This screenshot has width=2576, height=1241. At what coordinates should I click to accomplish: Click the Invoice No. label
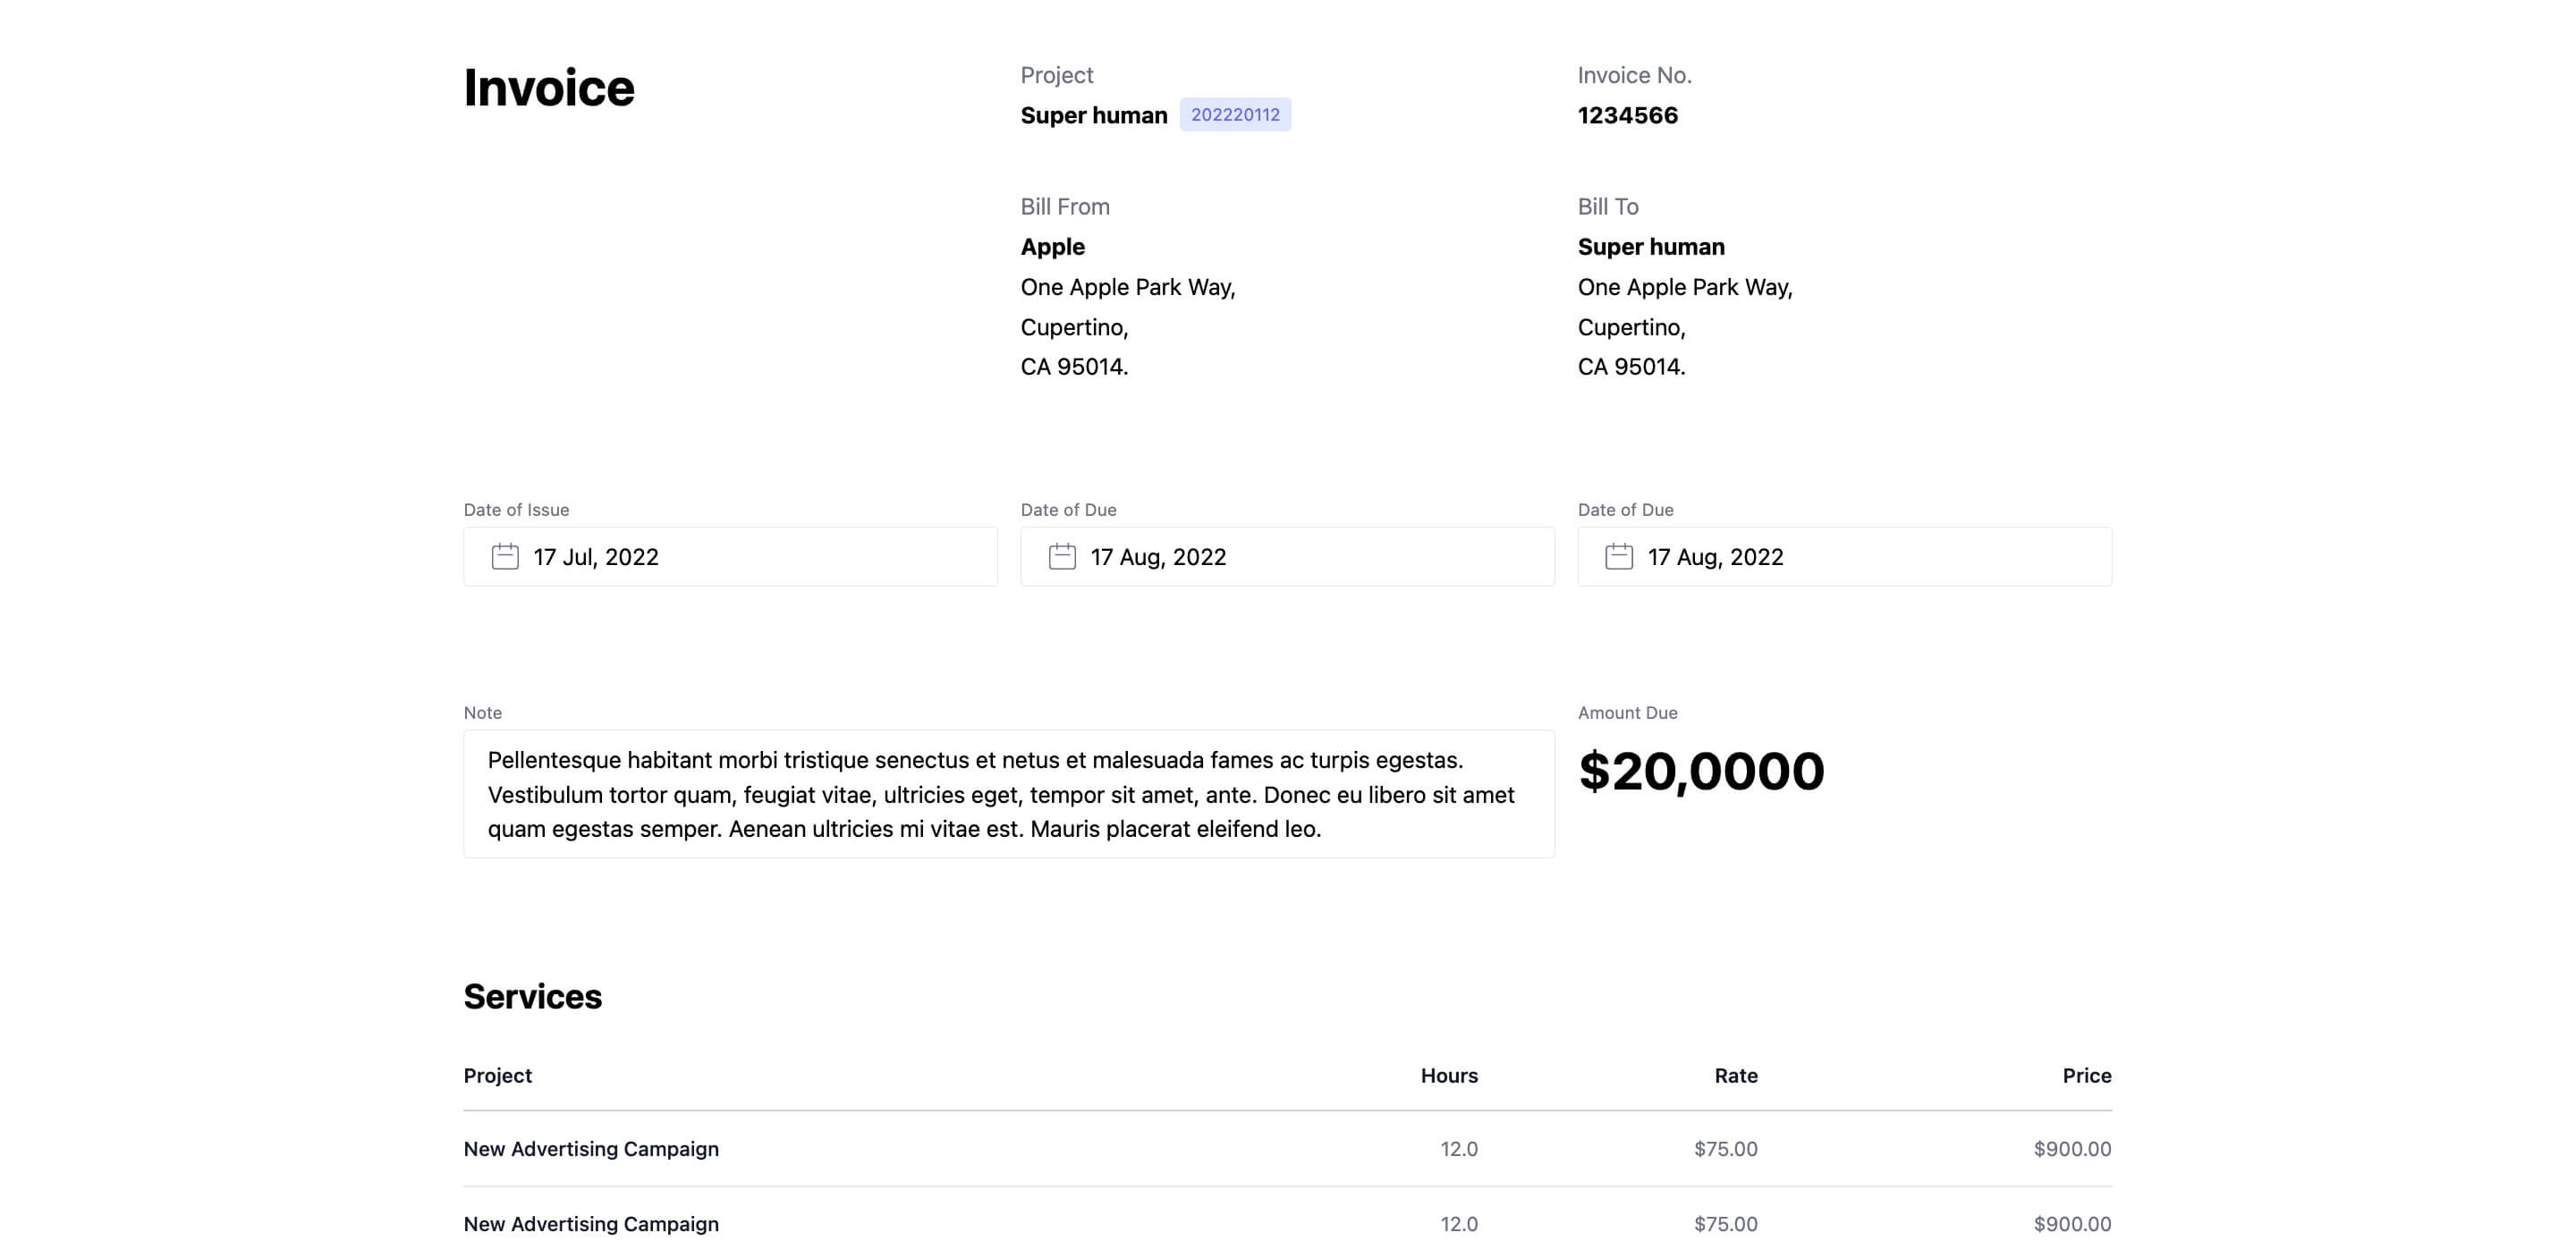1635,75
